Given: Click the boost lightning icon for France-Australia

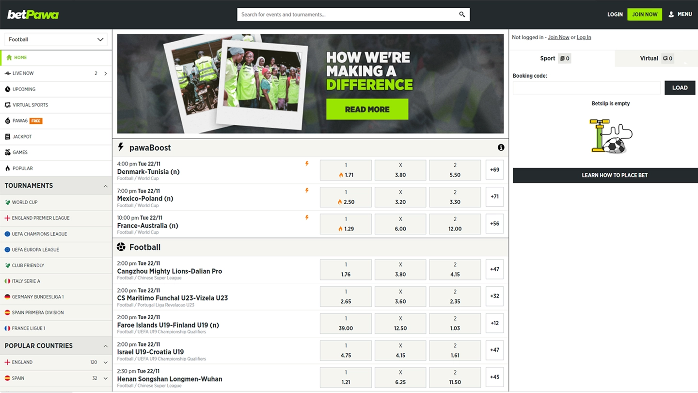Looking at the screenshot, I should pyautogui.click(x=307, y=218).
